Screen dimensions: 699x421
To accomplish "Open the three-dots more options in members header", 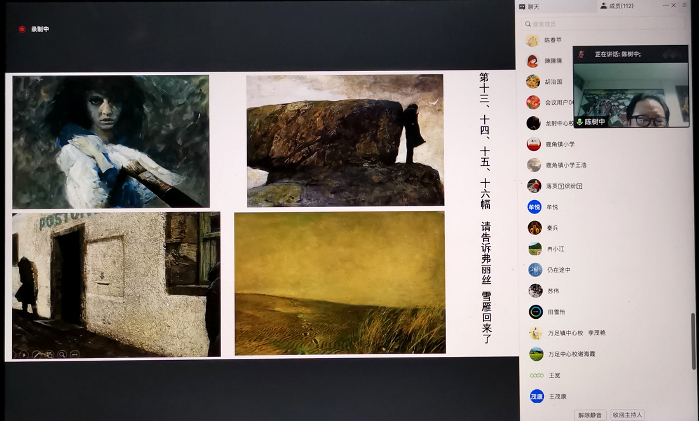I will click(x=665, y=5).
